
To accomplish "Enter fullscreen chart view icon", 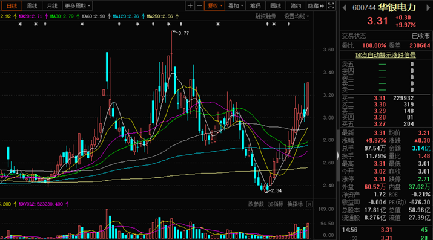I will 331,6.
